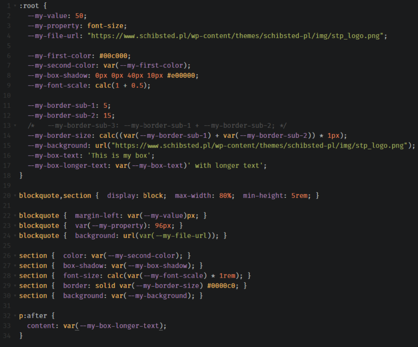This screenshot has height=347, width=418.
Task: Fold the section border rule on line 29
Action: click(15, 286)
